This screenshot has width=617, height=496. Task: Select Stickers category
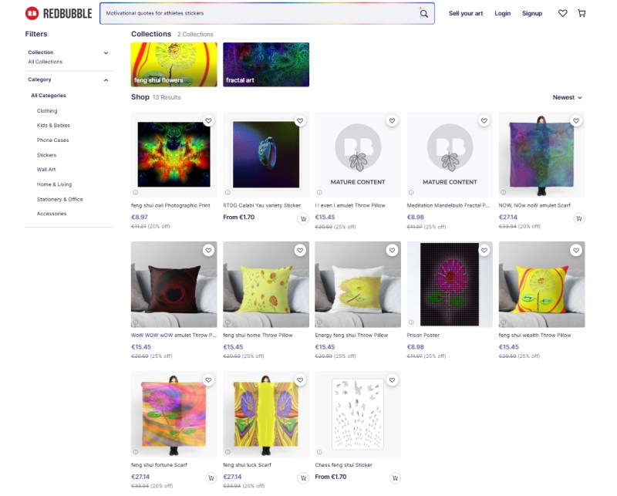[x=46, y=155]
